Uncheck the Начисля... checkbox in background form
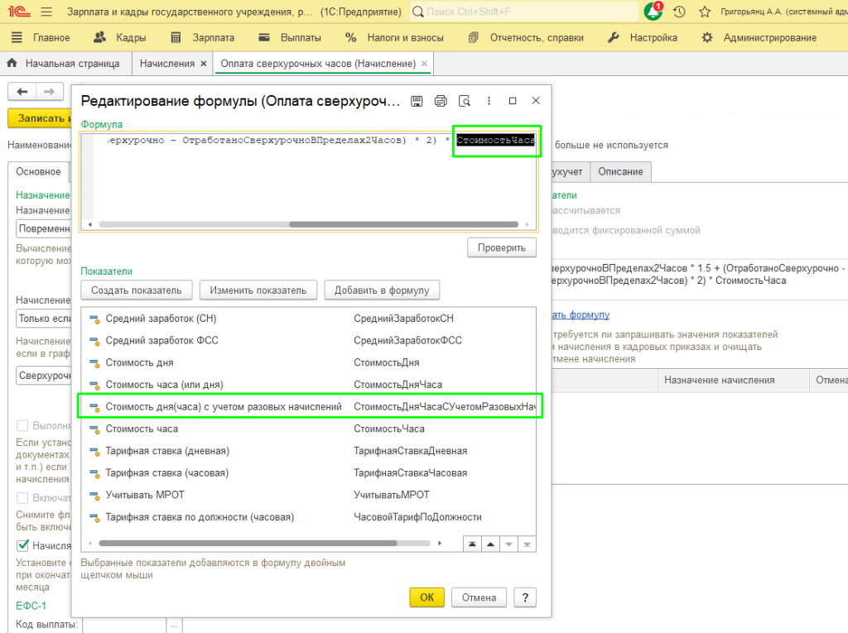This screenshot has width=848, height=633. 22,545
